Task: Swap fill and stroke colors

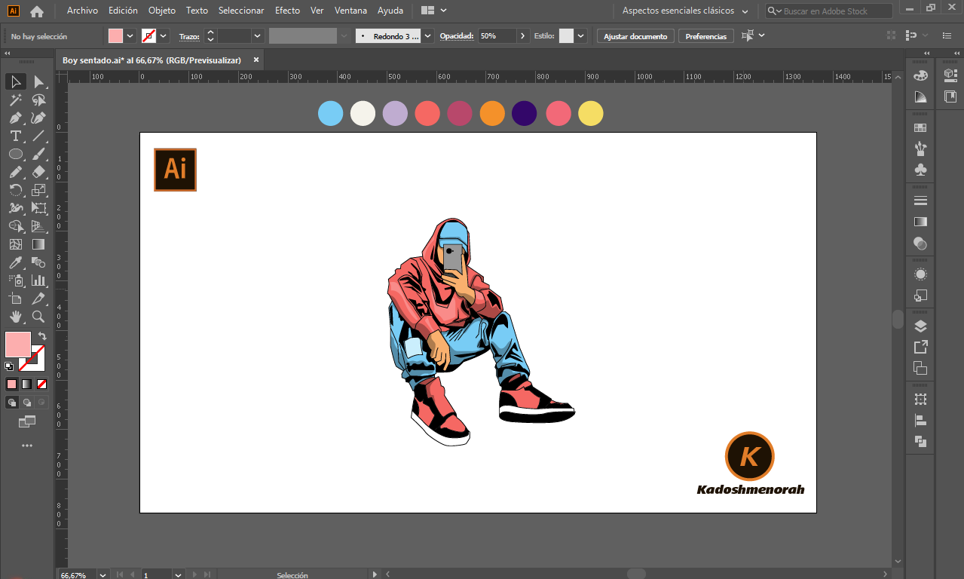Action: pyautogui.click(x=42, y=335)
